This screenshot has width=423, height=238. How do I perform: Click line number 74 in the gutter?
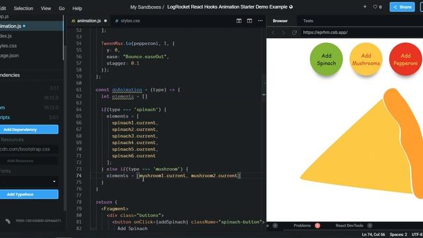pyautogui.click(x=79, y=175)
